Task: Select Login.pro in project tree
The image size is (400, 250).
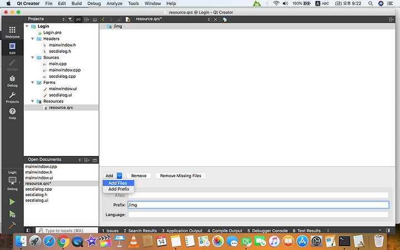Action: point(52,32)
